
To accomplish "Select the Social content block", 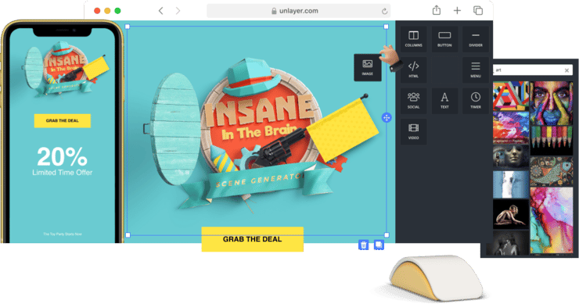I will click(413, 101).
